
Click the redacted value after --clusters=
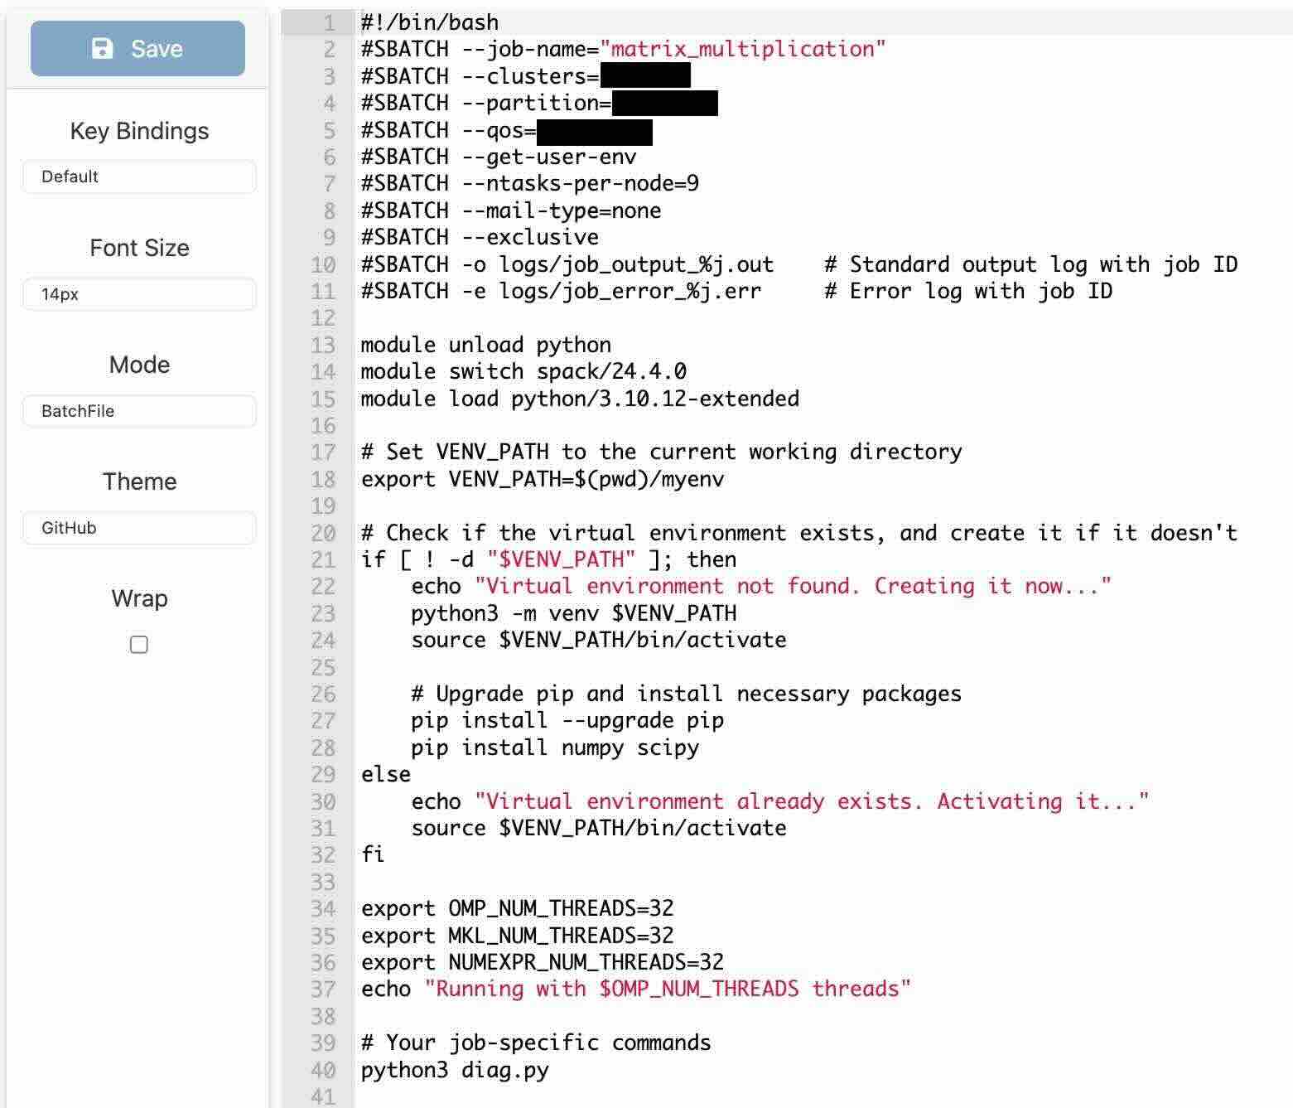(x=644, y=76)
